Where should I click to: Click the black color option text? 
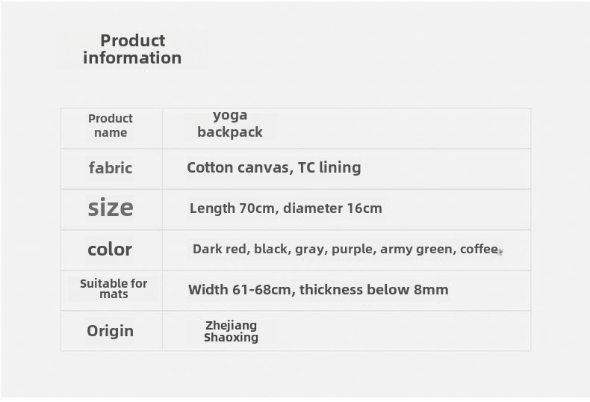point(272,250)
